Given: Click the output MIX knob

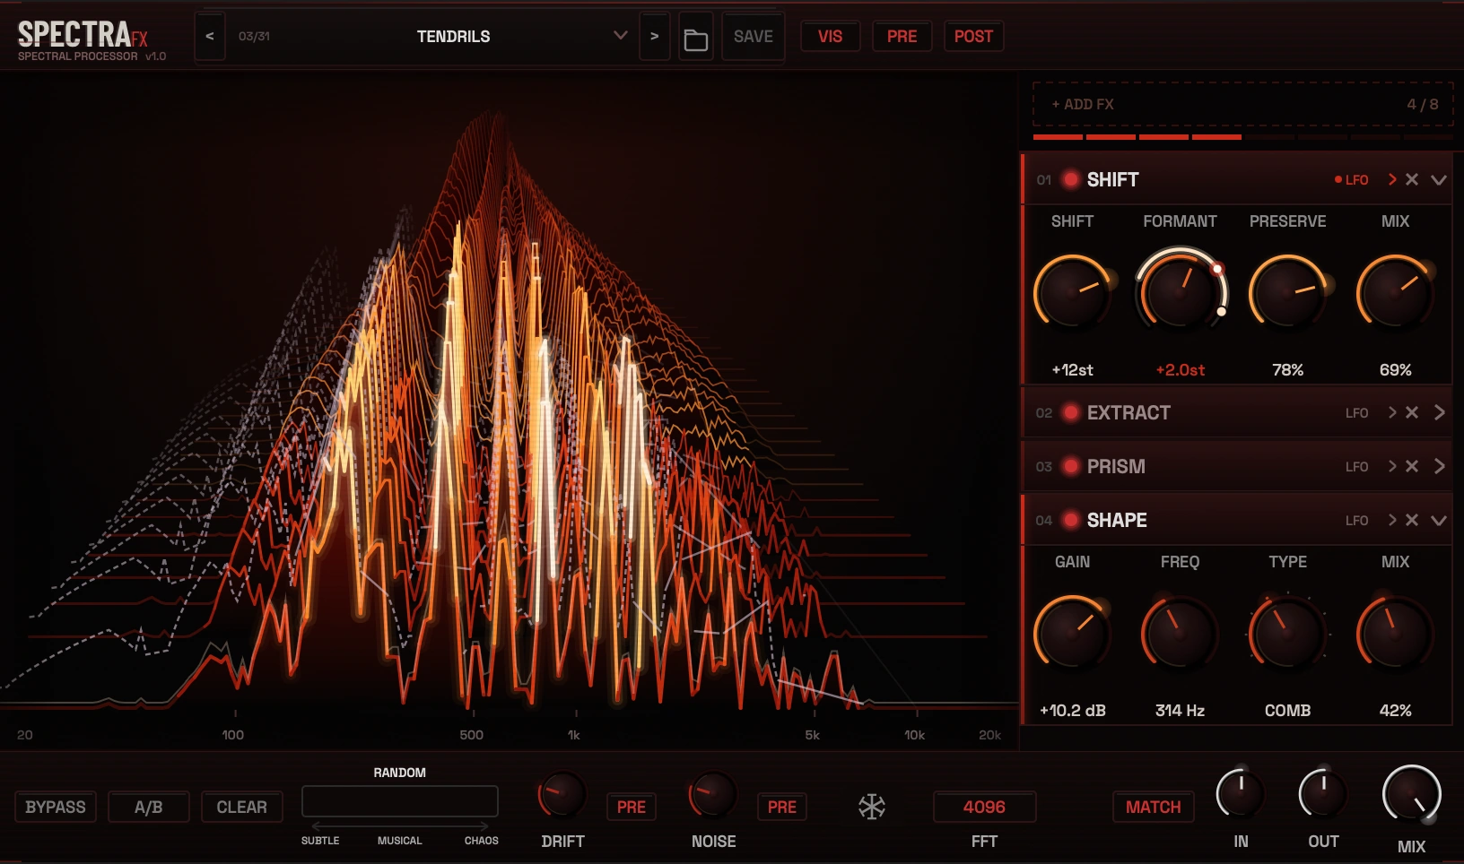Looking at the screenshot, I should point(1412,796).
